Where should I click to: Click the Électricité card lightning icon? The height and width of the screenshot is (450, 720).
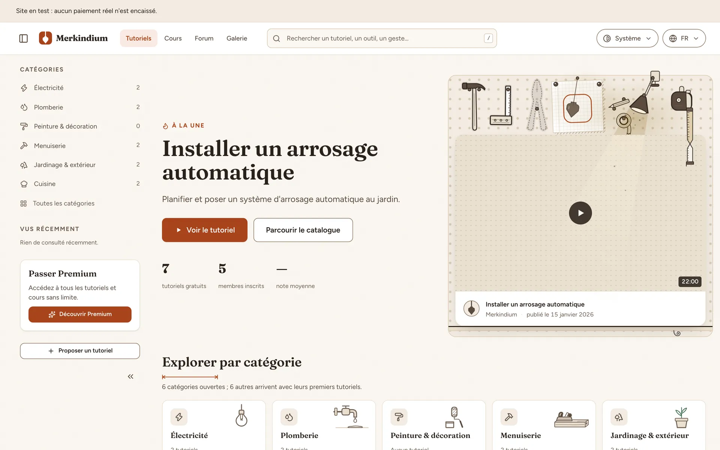(179, 417)
